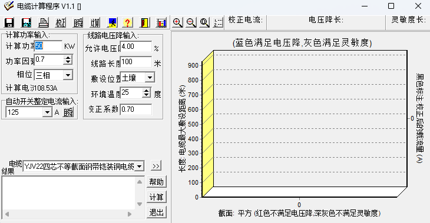Click the 自动开关整定电流输入 group label

pos(41,102)
